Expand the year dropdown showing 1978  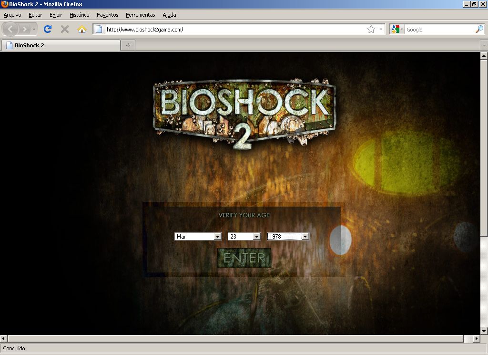[x=305, y=236]
